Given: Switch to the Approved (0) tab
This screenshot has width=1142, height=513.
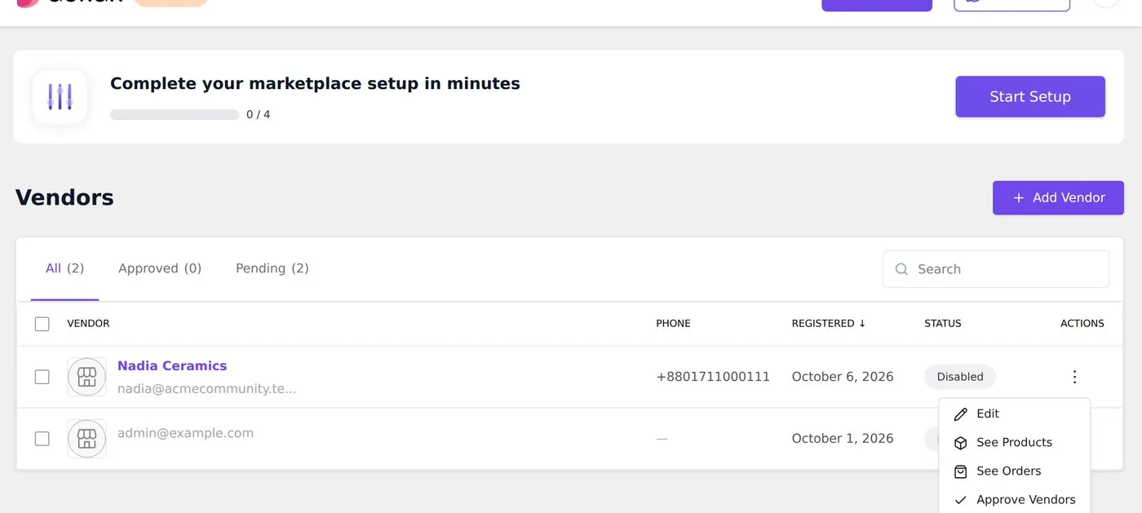Looking at the screenshot, I should (160, 268).
